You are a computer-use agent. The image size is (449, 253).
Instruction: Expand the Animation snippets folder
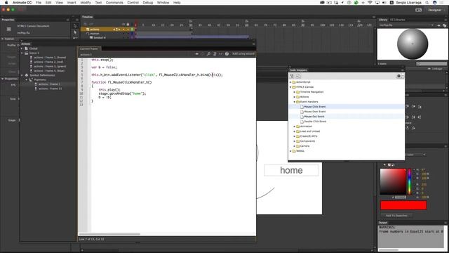[x=295, y=126]
